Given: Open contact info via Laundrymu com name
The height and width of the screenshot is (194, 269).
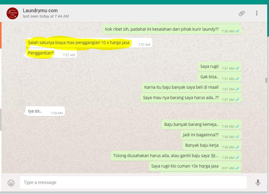Looking at the screenshot, I should [40, 10].
